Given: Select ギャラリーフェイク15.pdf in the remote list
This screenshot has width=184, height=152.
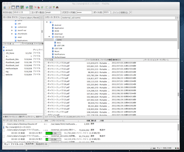Looking at the screenshot, I should click(x=58, y=94).
